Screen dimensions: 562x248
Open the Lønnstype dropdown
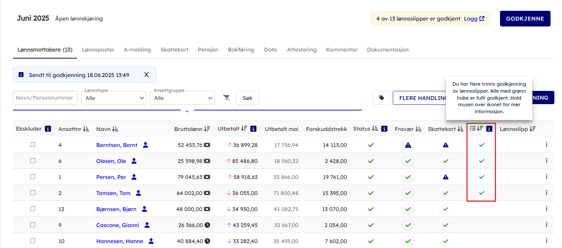coord(114,98)
